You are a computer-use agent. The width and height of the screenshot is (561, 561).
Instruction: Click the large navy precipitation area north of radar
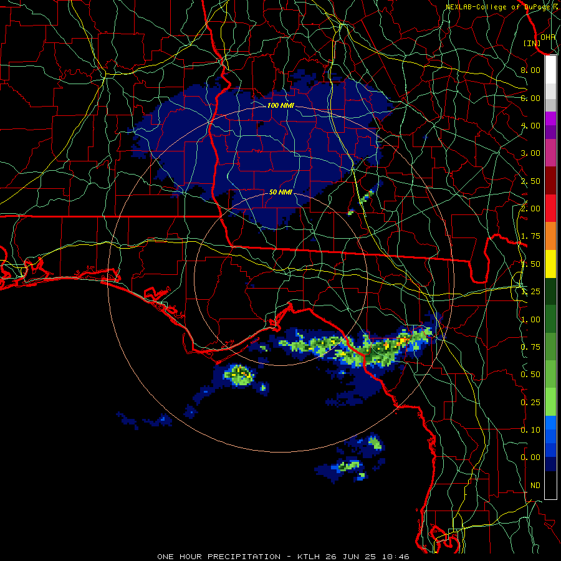(x=261, y=150)
